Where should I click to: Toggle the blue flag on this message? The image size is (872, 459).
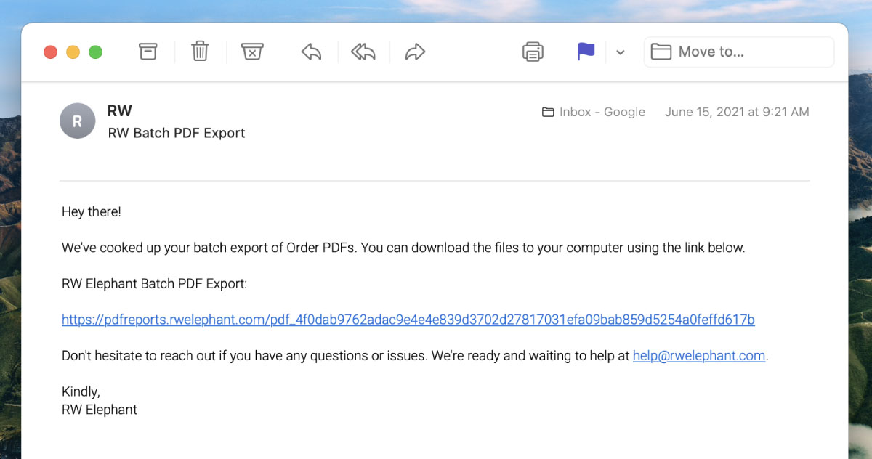pyautogui.click(x=586, y=52)
